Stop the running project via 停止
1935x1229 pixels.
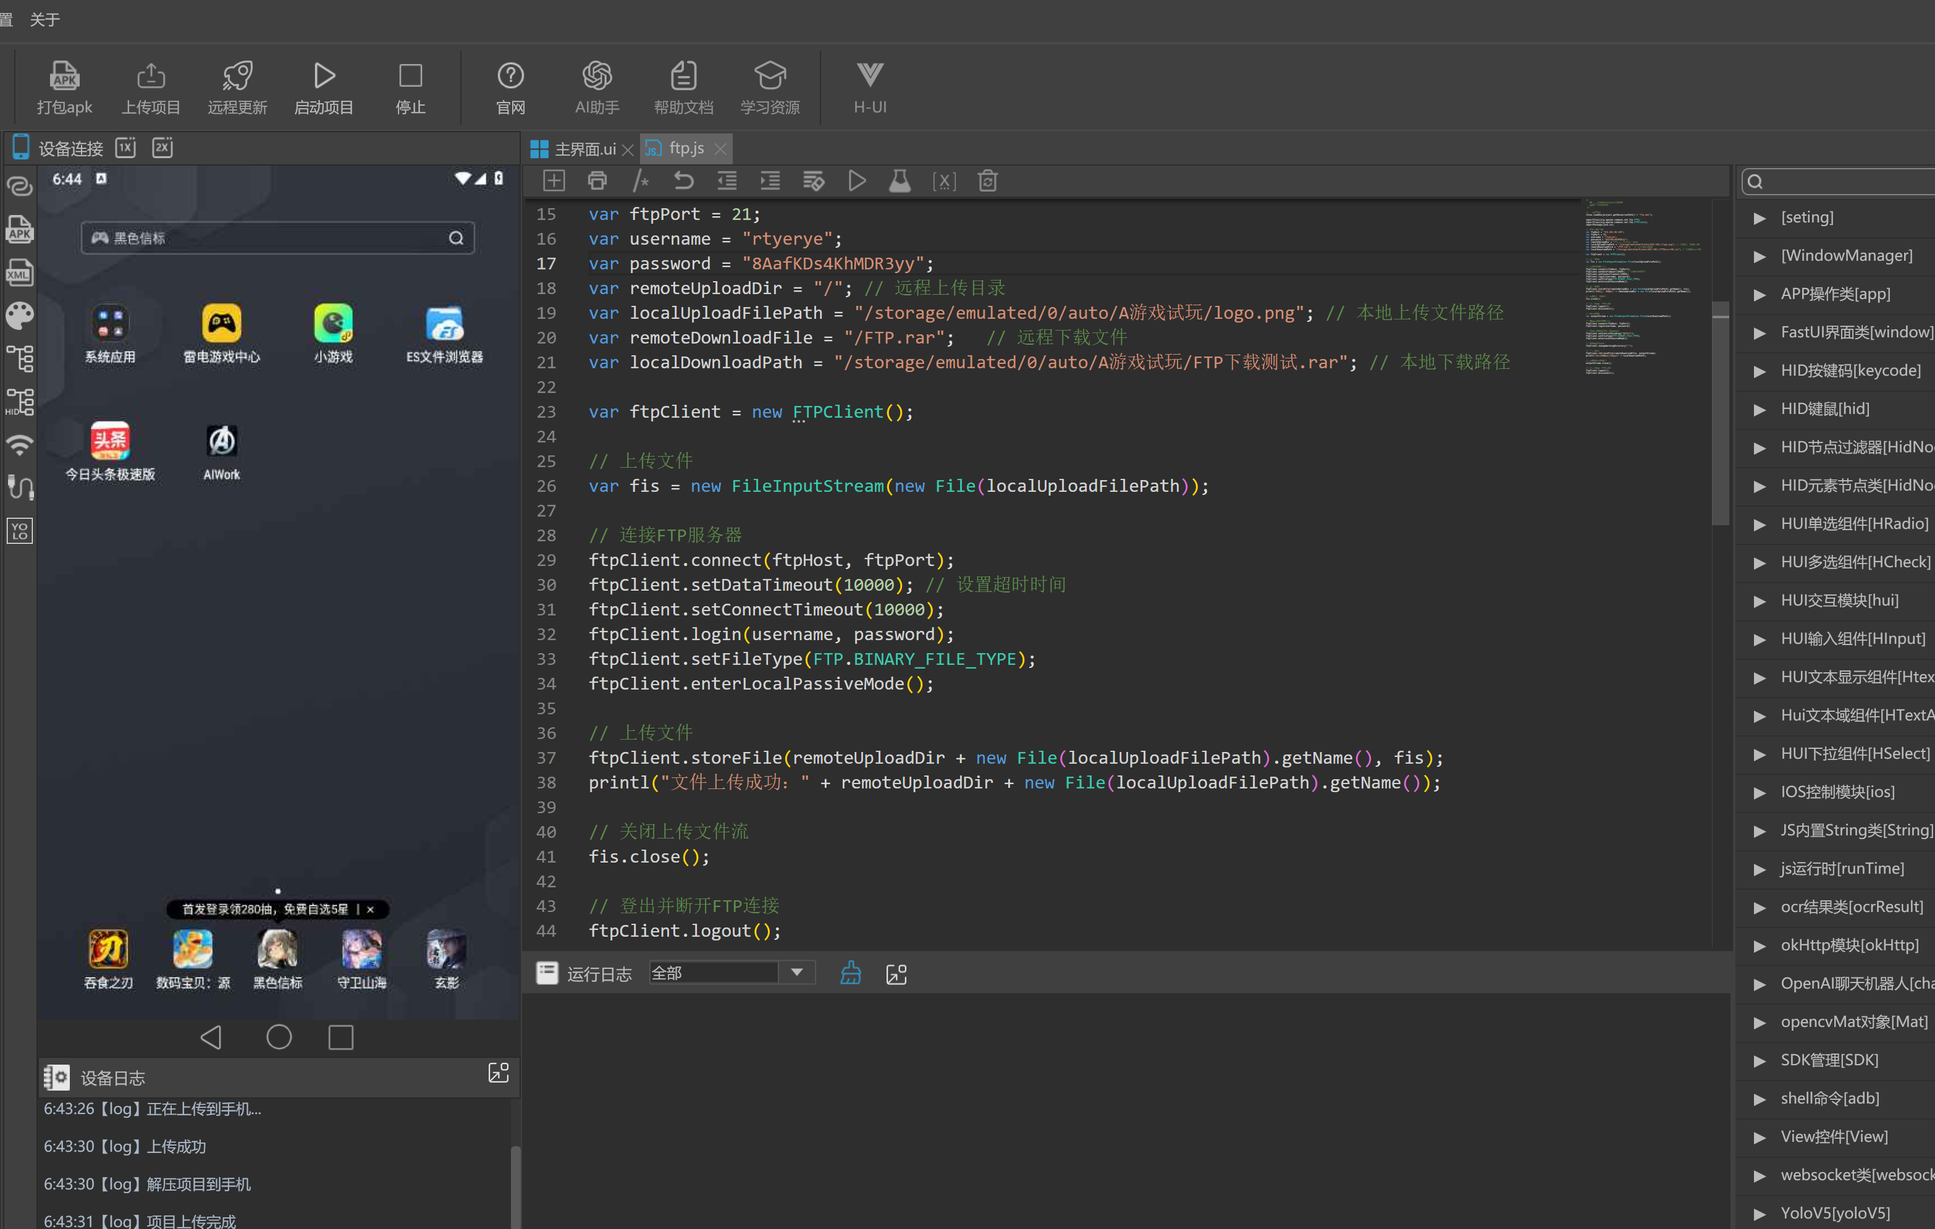(411, 88)
